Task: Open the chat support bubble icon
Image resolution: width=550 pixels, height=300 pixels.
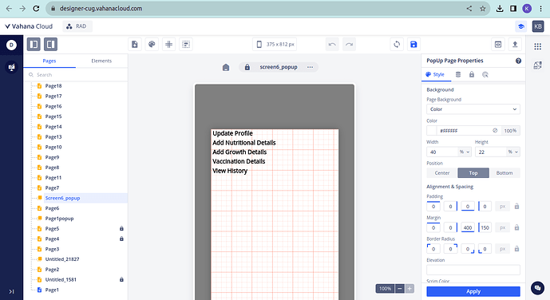Action: [x=537, y=288]
